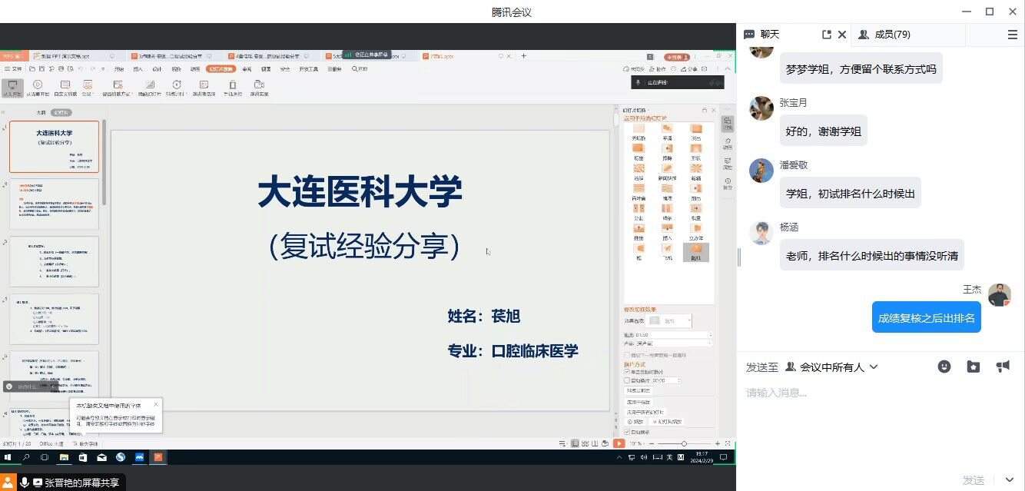Open the 开始 ribbon tab
This screenshot has width=1025, height=491.
pos(119,69)
